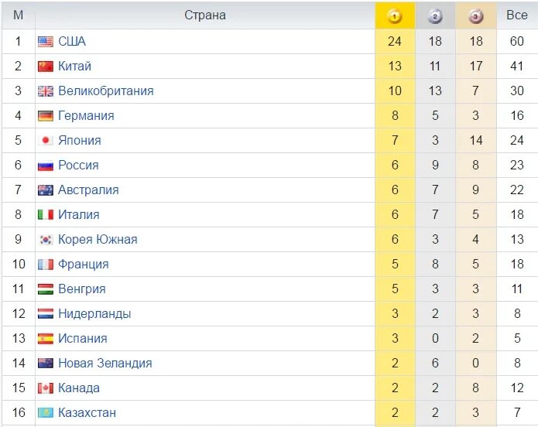Open the Франция country link
This screenshot has height=427, width=538.
point(84,264)
